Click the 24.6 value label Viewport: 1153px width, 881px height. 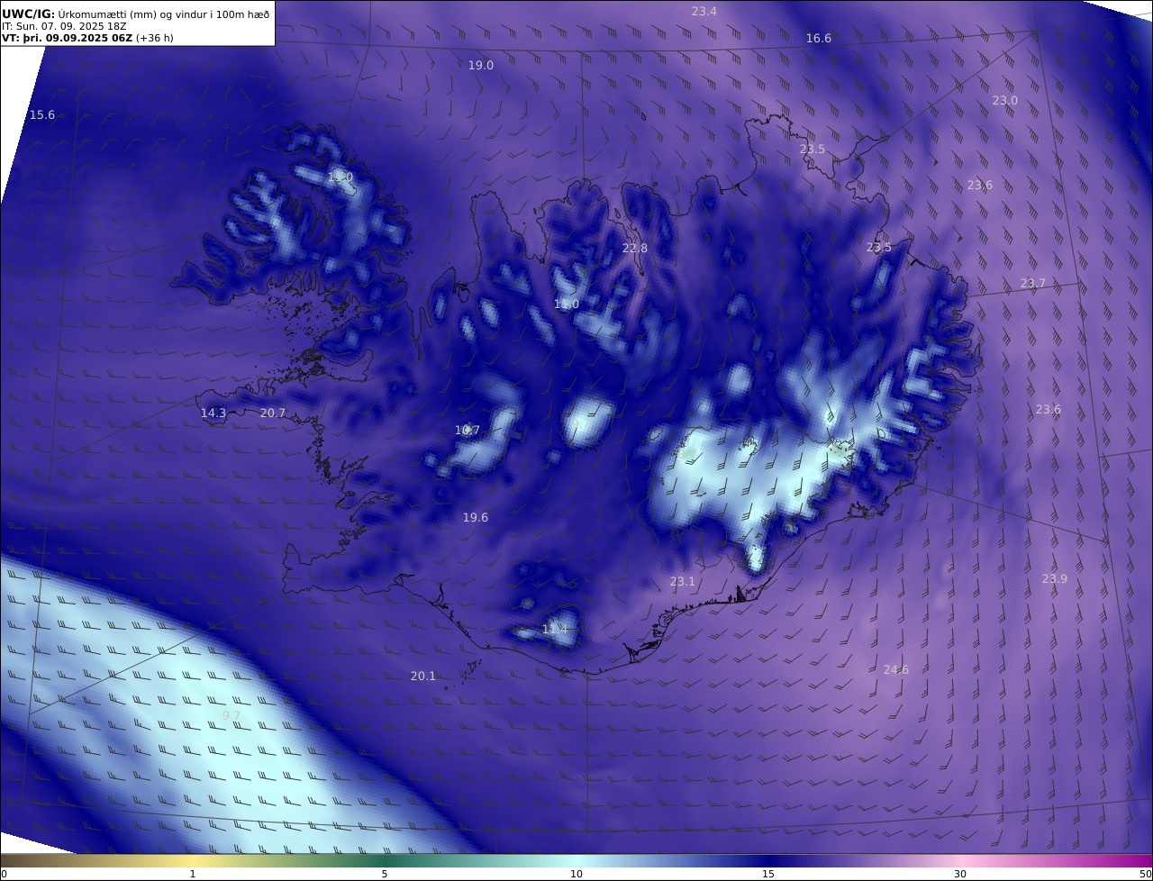896,669
